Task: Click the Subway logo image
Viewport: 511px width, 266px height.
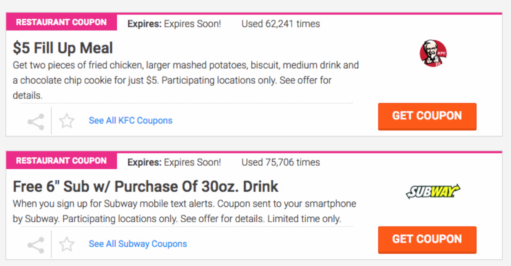Action: (433, 191)
